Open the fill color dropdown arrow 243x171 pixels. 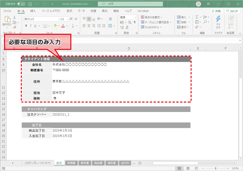pos(59,26)
